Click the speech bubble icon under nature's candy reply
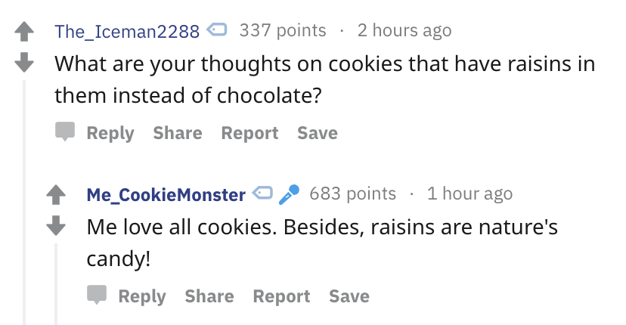Viewport: 626px width, 325px height. point(97,295)
